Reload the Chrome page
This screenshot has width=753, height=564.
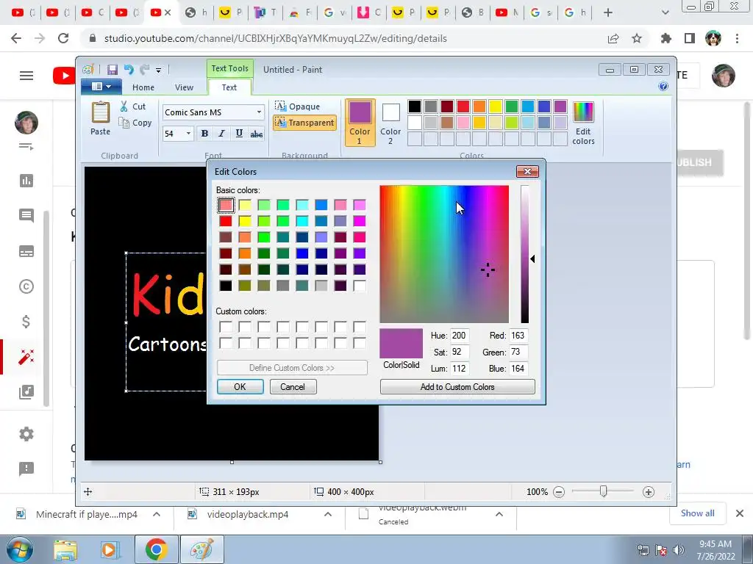click(63, 38)
